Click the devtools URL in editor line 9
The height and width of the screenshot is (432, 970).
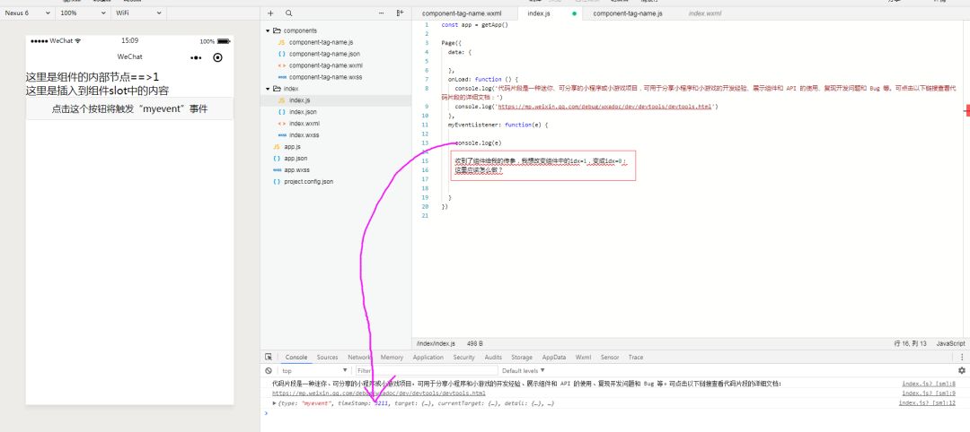pos(604,106)
